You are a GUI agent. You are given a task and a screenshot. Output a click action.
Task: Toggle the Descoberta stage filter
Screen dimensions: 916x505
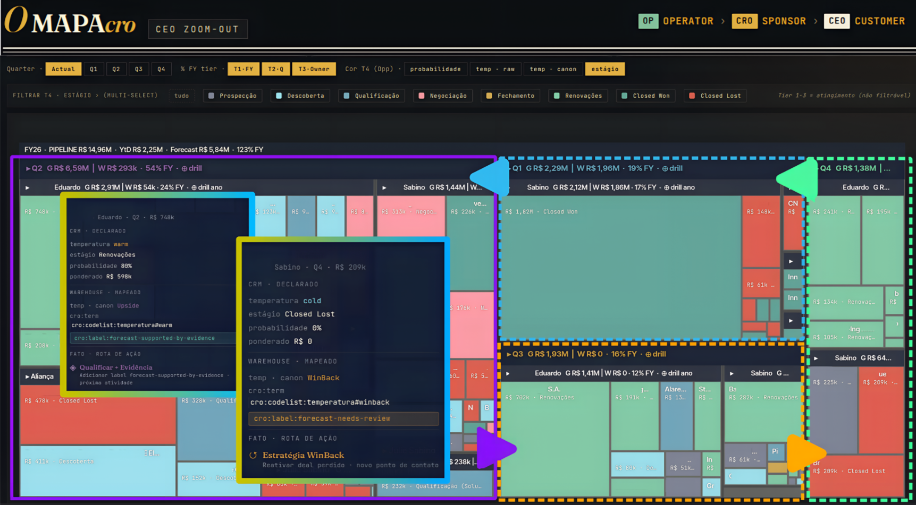click(x=300, y=96)
